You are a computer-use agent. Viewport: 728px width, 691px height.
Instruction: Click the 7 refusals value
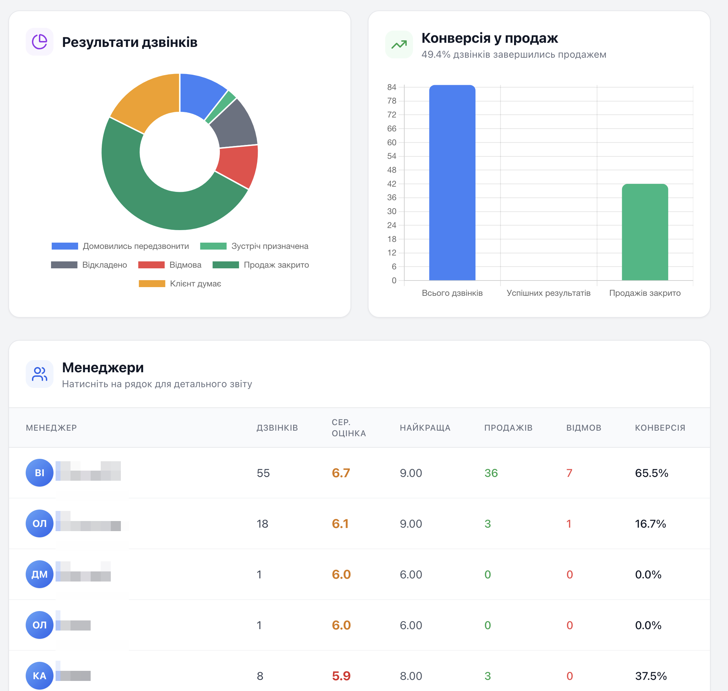tap(569, 473)
